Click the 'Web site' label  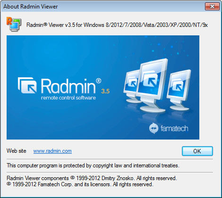point(17,151)
